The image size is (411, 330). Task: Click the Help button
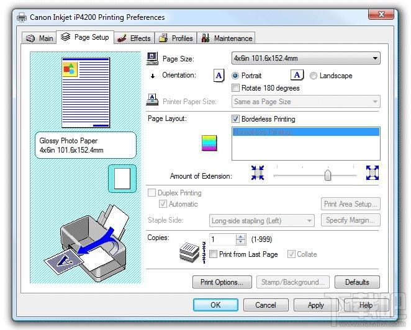366,305
